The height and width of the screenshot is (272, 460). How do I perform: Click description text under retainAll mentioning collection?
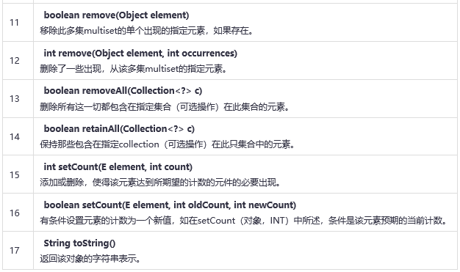click(x=168, y=144)
